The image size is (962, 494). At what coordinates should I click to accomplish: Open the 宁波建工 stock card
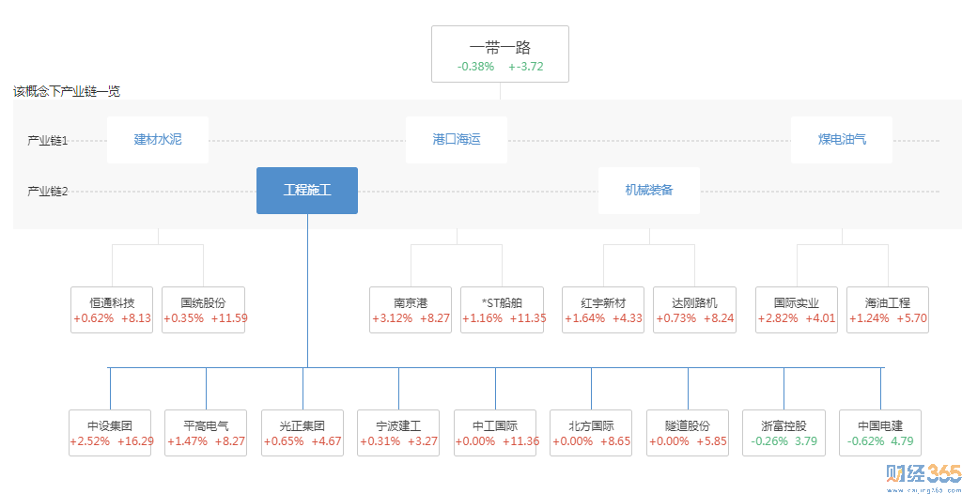coord(398,433)
